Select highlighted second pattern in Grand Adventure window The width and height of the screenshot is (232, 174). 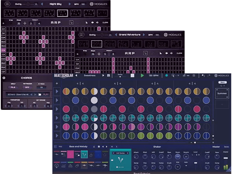tap(97, 44)
